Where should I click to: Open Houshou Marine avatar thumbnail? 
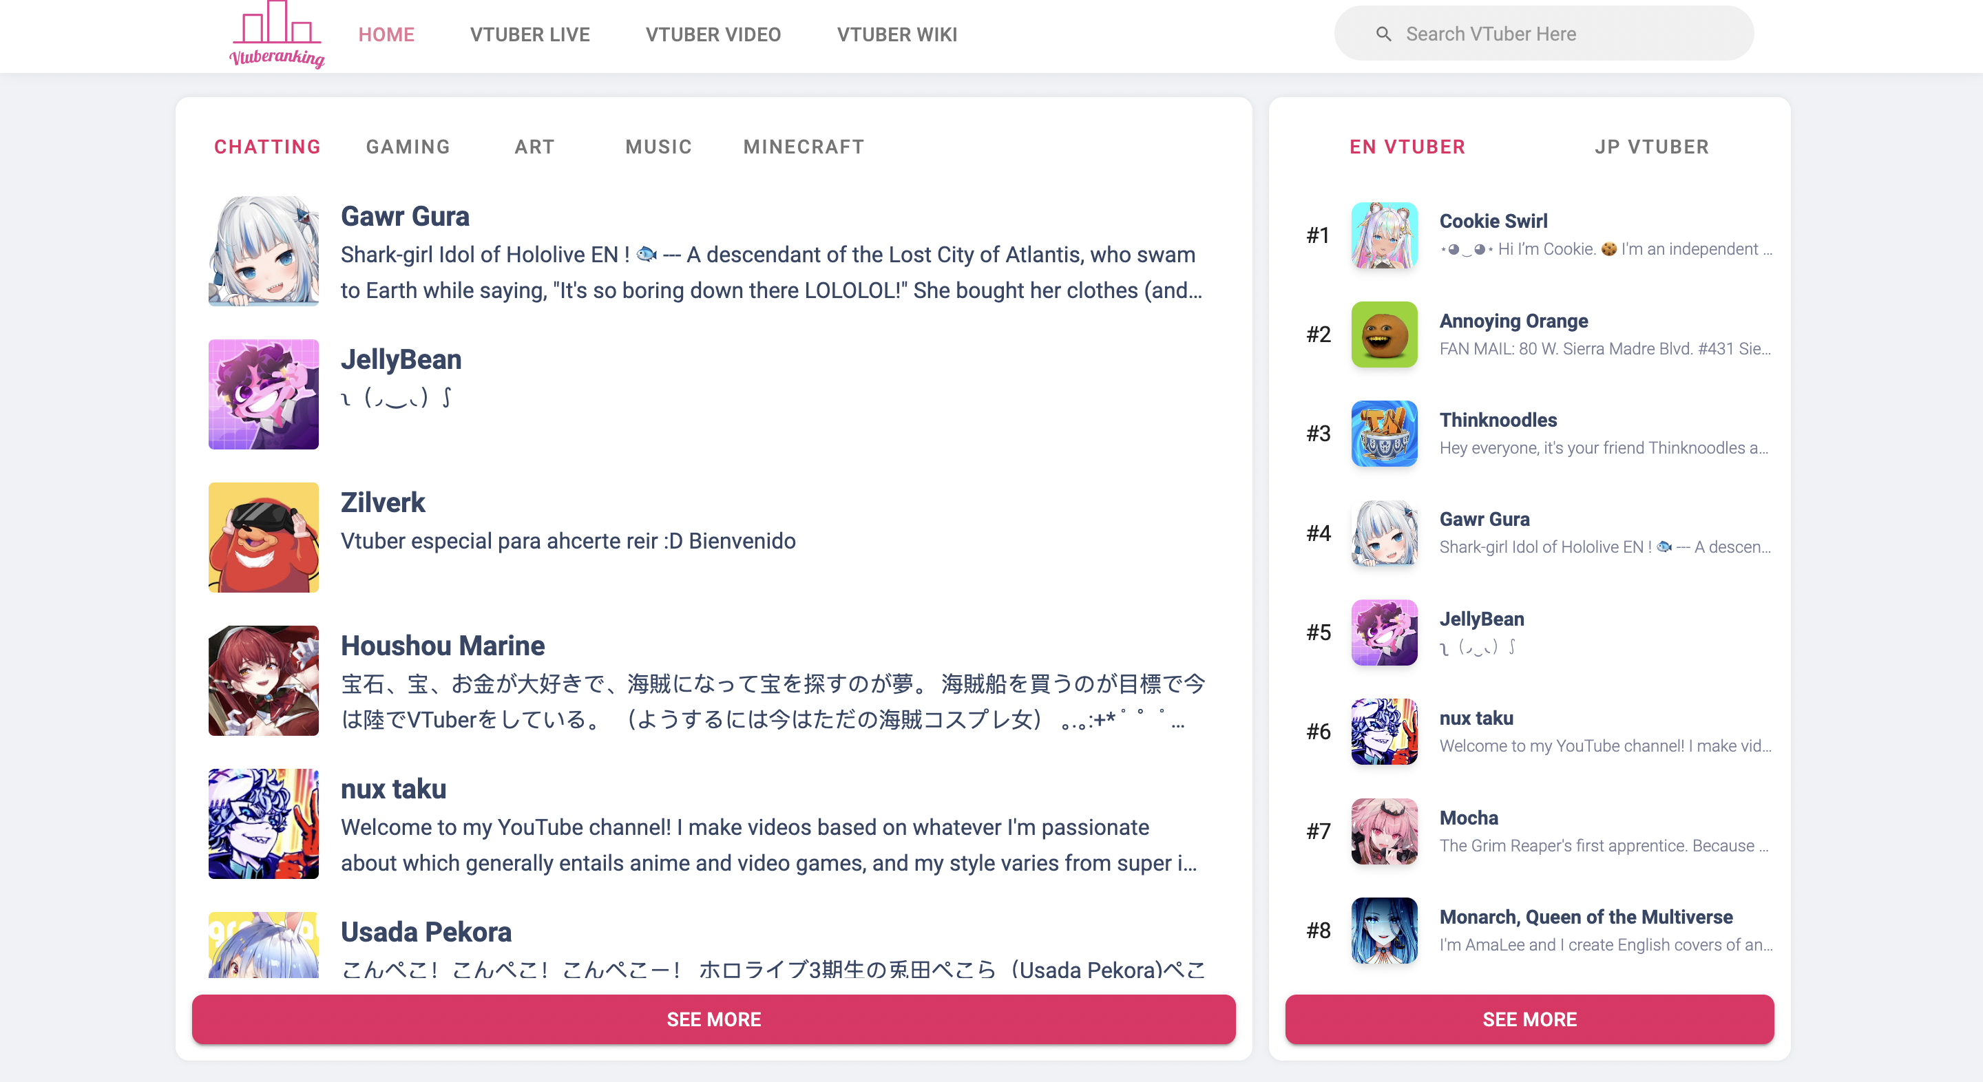263,680
